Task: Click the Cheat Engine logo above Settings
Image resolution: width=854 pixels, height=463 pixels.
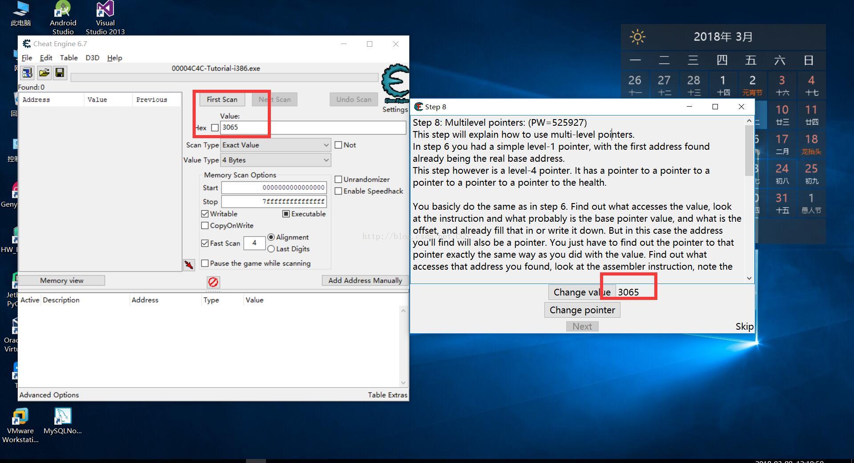Action: 395,84
